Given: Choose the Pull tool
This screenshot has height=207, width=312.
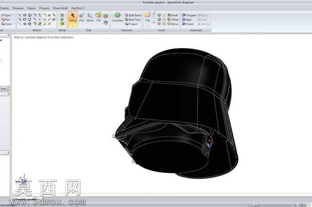Looking at the screenshot, I should 82,17.
